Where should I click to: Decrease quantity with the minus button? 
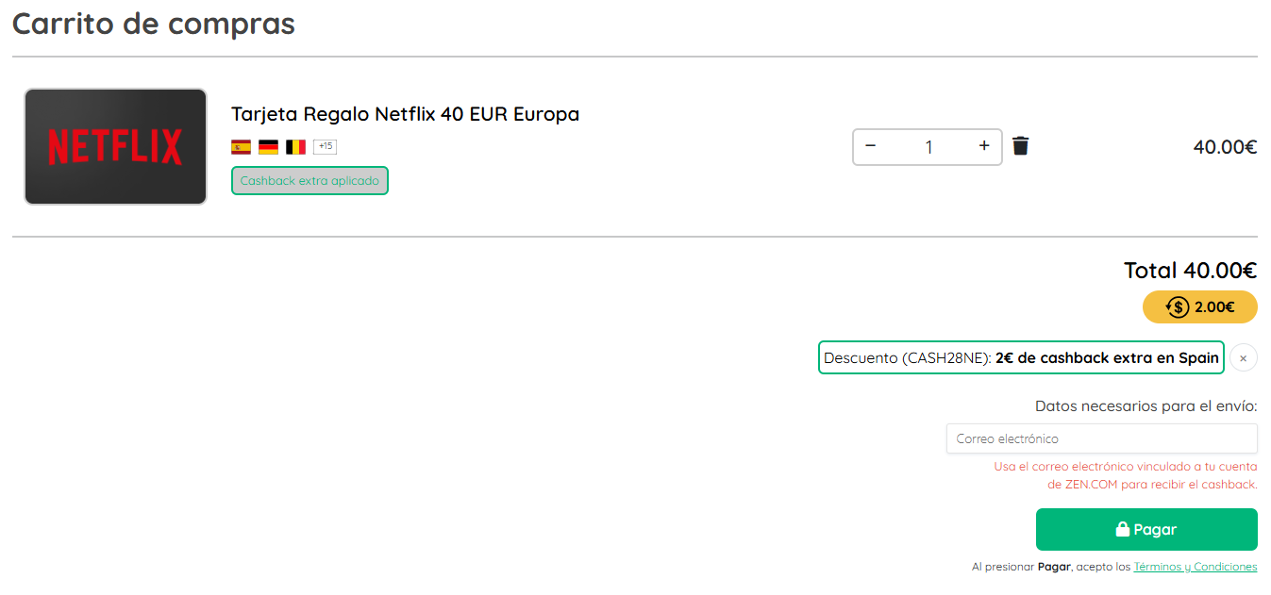[x=870, y=146]
